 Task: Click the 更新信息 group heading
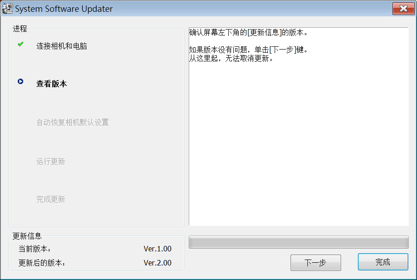tap(27, 236)
